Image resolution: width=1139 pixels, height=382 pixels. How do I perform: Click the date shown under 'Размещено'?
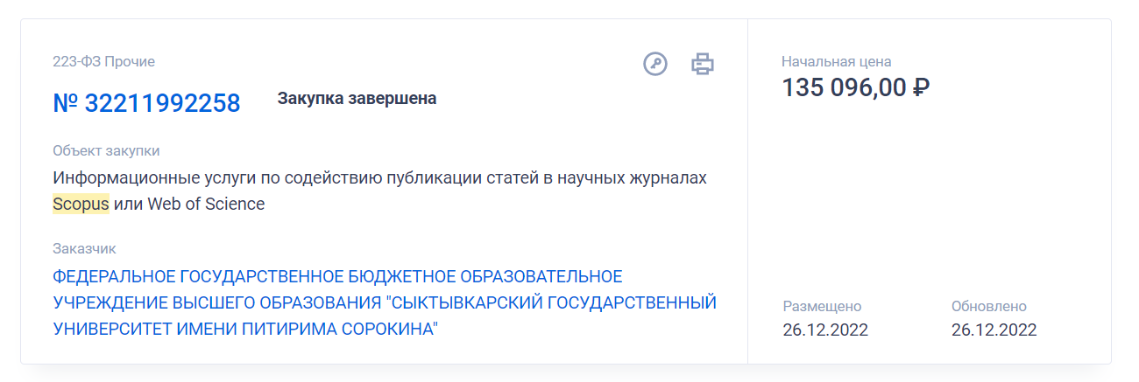pyautogui.click(x=825, y=330)
